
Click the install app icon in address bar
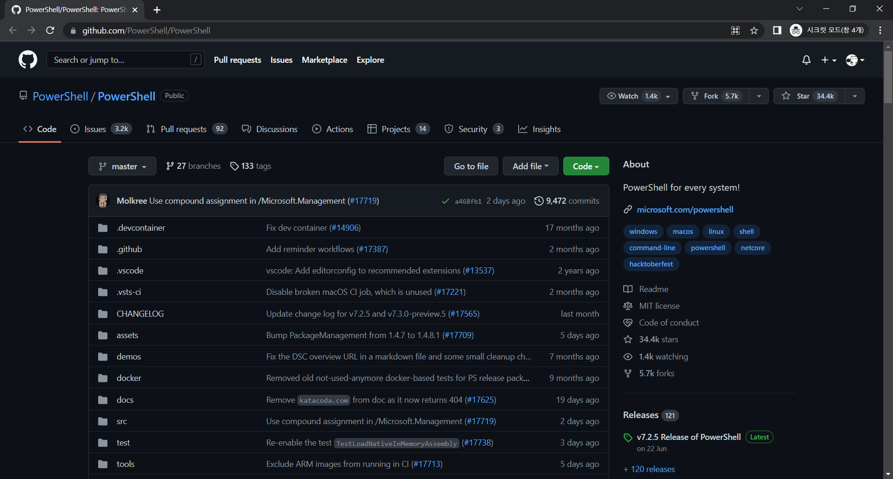click(735, 31)
